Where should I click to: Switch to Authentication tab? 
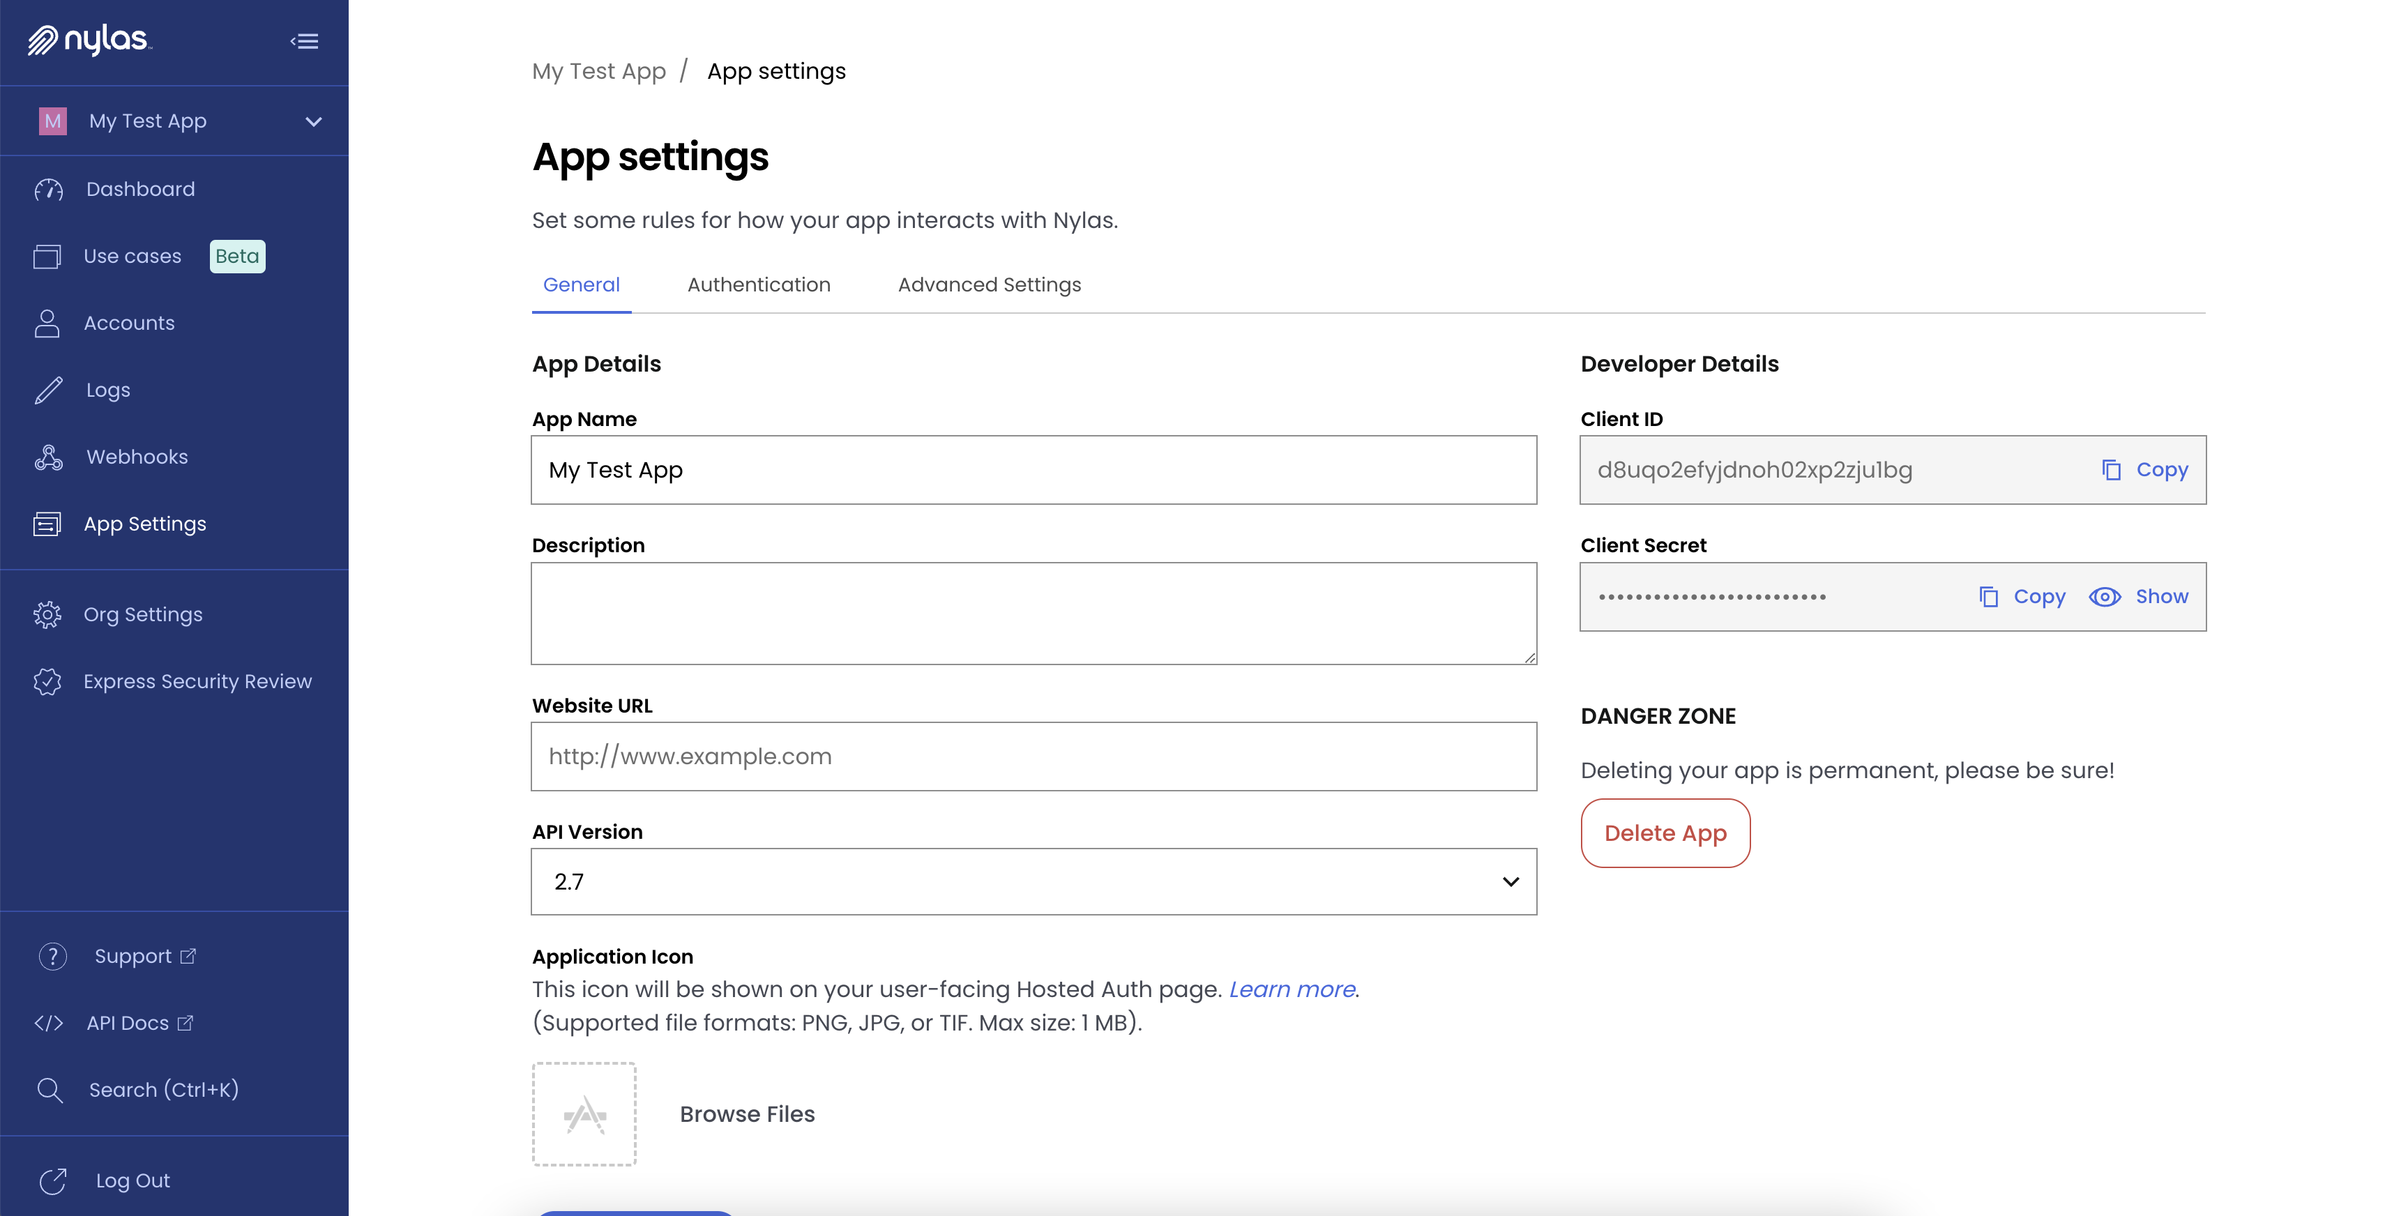758,284
